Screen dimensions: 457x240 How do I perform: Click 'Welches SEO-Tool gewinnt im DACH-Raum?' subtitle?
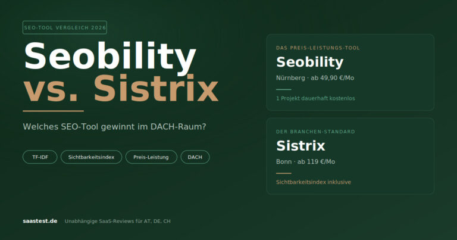point(114,127)
